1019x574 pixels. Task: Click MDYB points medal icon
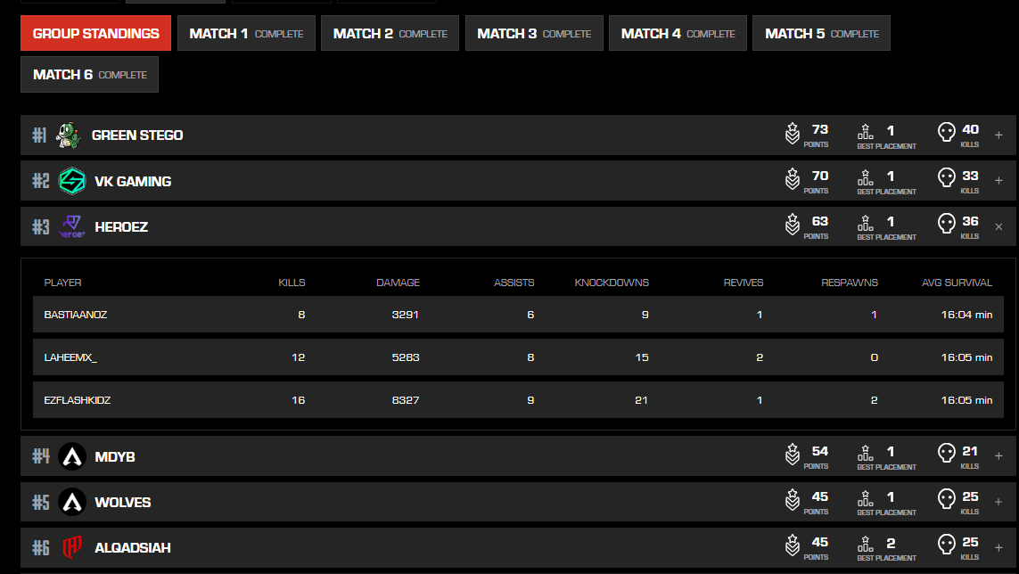pos(793,455)
